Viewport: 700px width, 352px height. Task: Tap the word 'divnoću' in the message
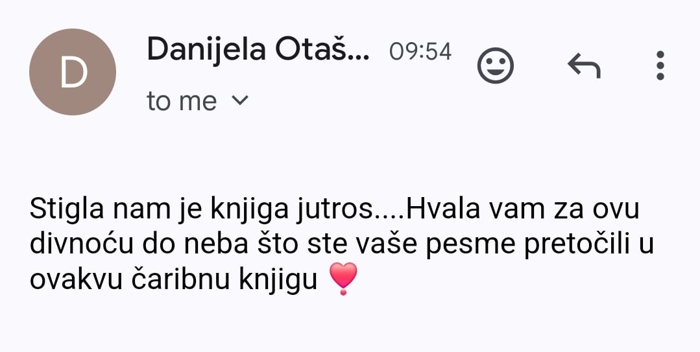pyautogui.click(x=81, y=244)
